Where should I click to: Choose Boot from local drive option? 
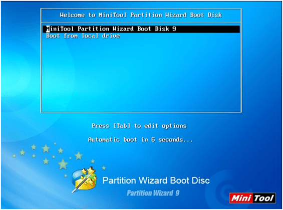83,36
